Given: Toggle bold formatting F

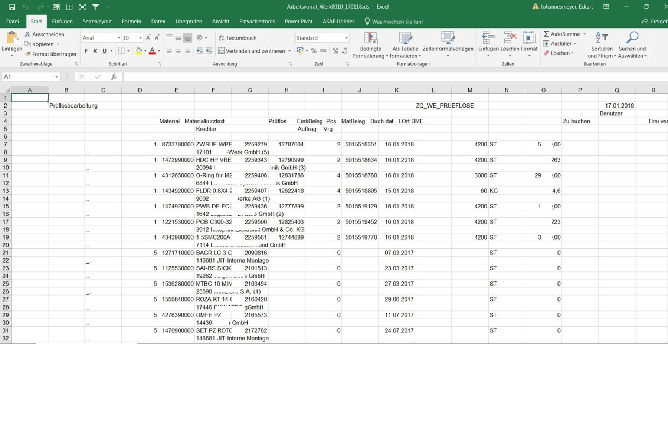Looking at the screenshot, I should 86,51.
